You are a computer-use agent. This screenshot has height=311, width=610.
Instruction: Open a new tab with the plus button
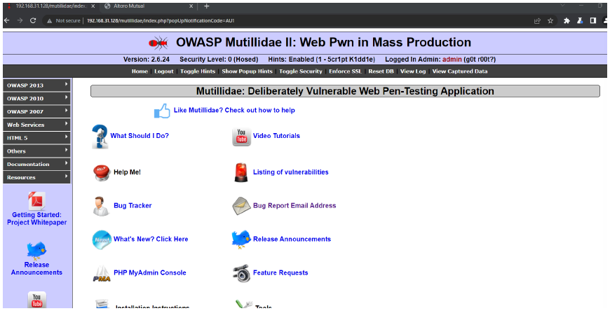click(207, 6)
